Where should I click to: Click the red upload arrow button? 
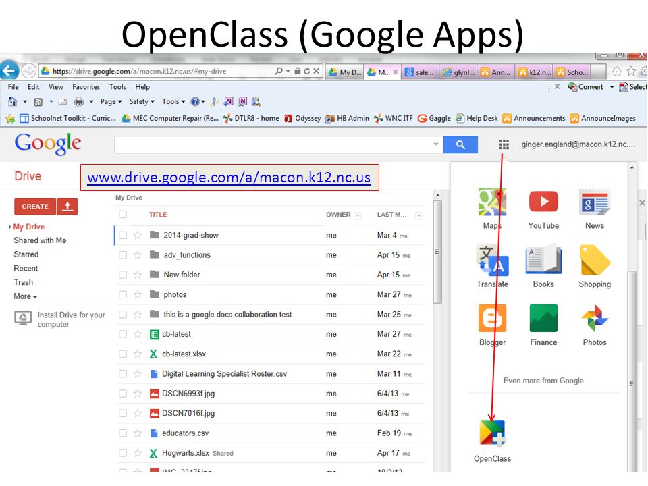tap(67, 207)
